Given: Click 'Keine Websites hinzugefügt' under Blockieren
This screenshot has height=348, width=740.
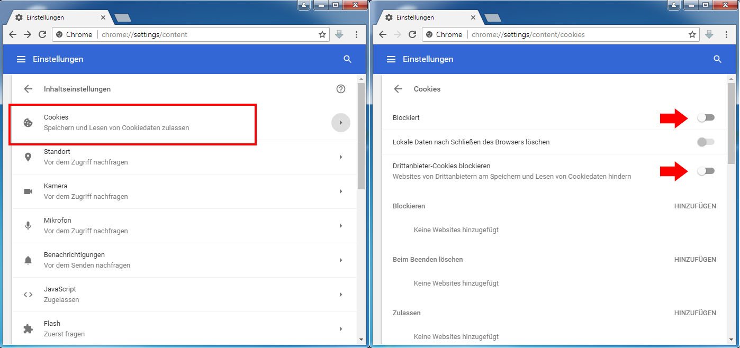Looking at the screenshot, I should click(456, 230).
